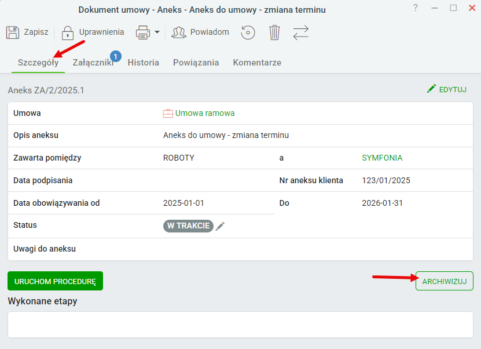The image size is (481, 349).
Task: Click the ARCHIWIZUJ button
Action: (x=444, y=281)
